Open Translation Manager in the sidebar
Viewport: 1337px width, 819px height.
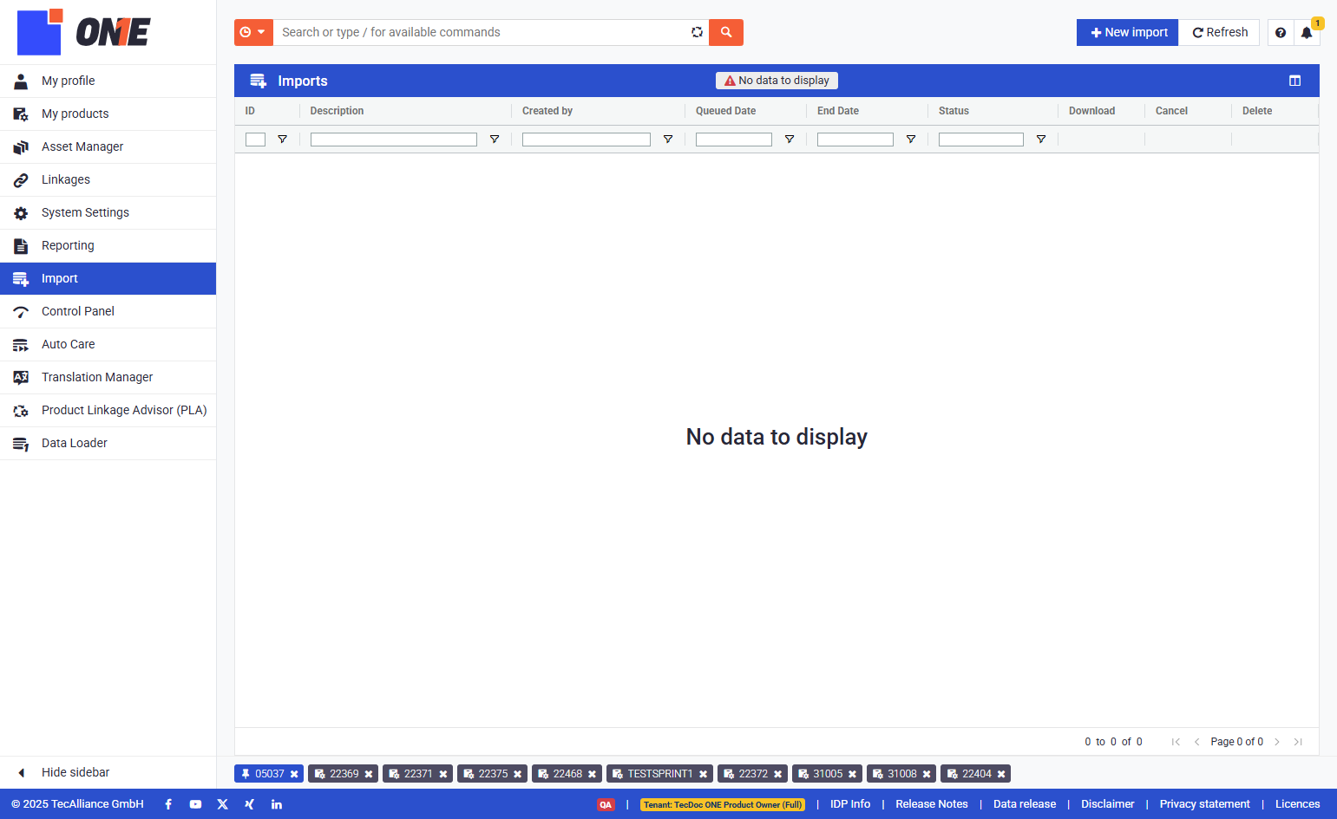tap(108, 377)
